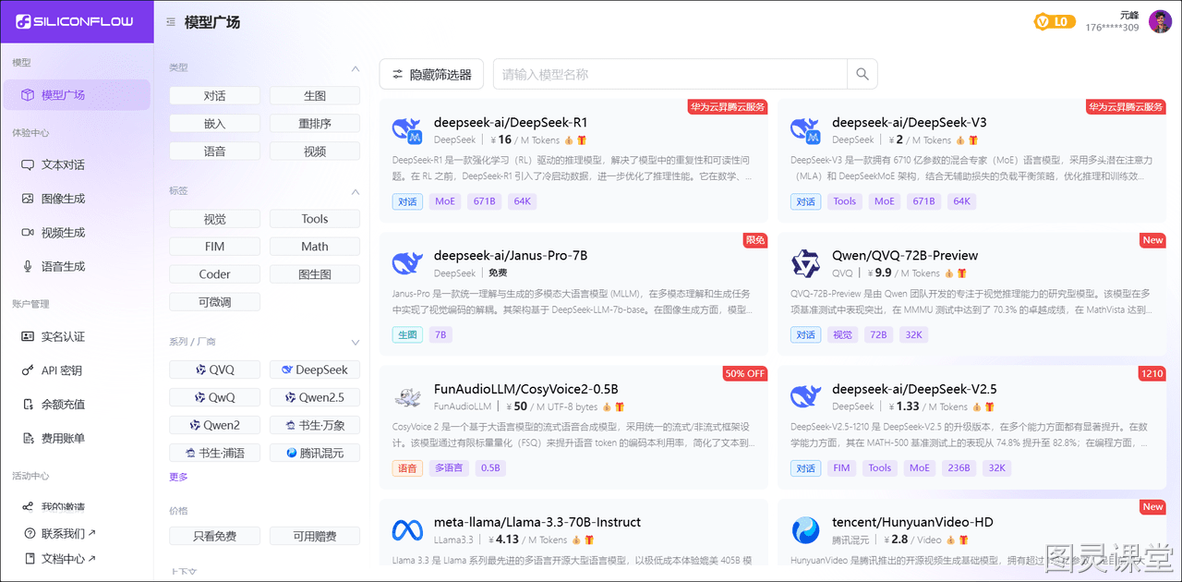Click the Janus-Pro-7B whale logo icon
Viewport: 1182px width, 582px height.
point(407,263)
